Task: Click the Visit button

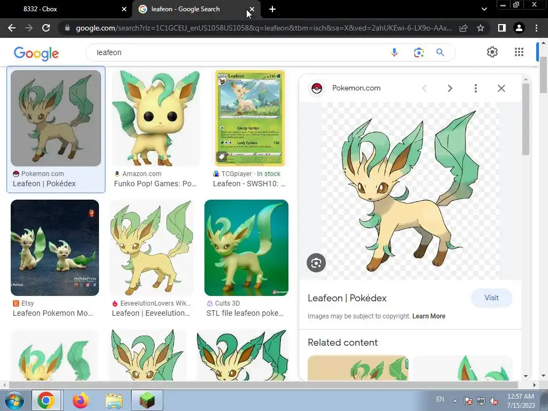Action: tap(491, 298)
